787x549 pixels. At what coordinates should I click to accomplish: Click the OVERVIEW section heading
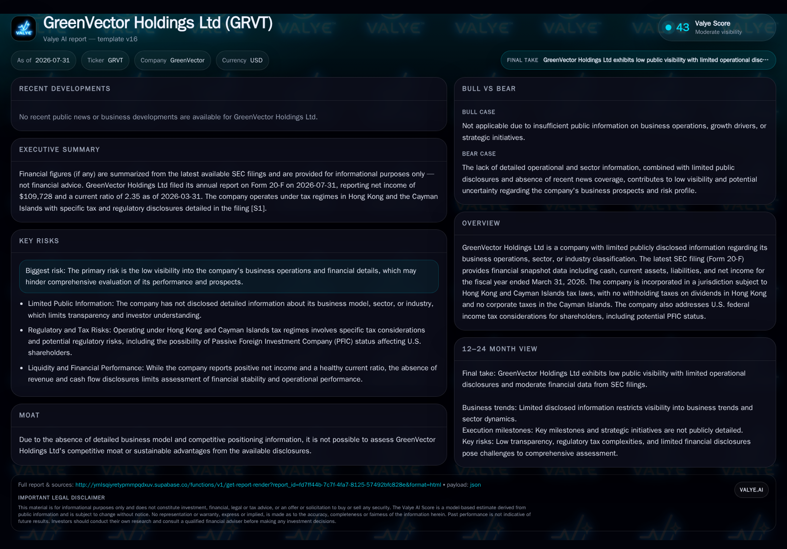(x=481, y=223)
